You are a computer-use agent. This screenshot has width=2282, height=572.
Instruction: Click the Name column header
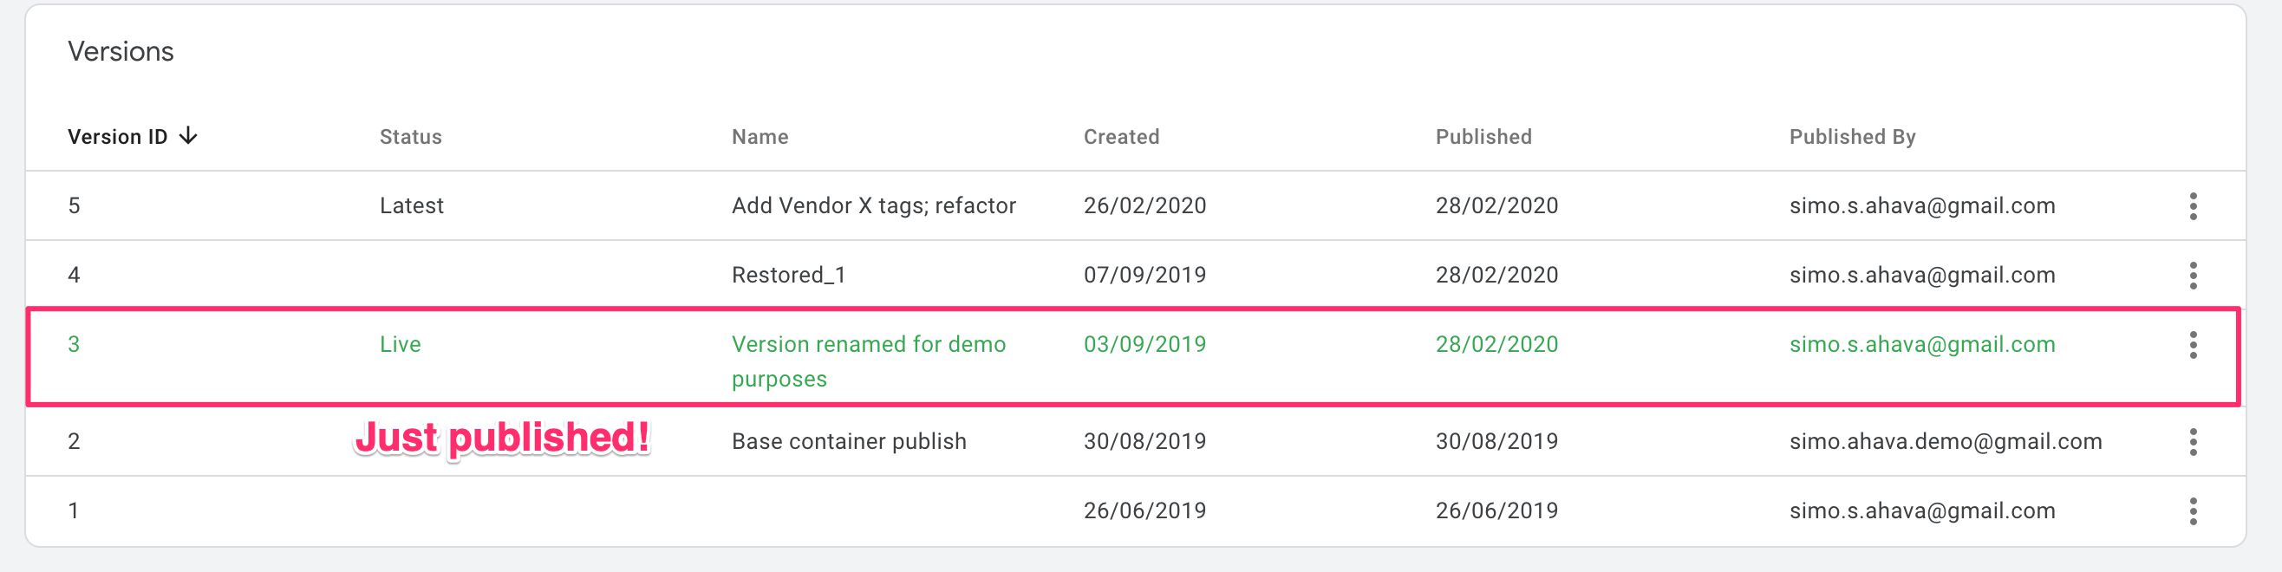pos(760,137)
